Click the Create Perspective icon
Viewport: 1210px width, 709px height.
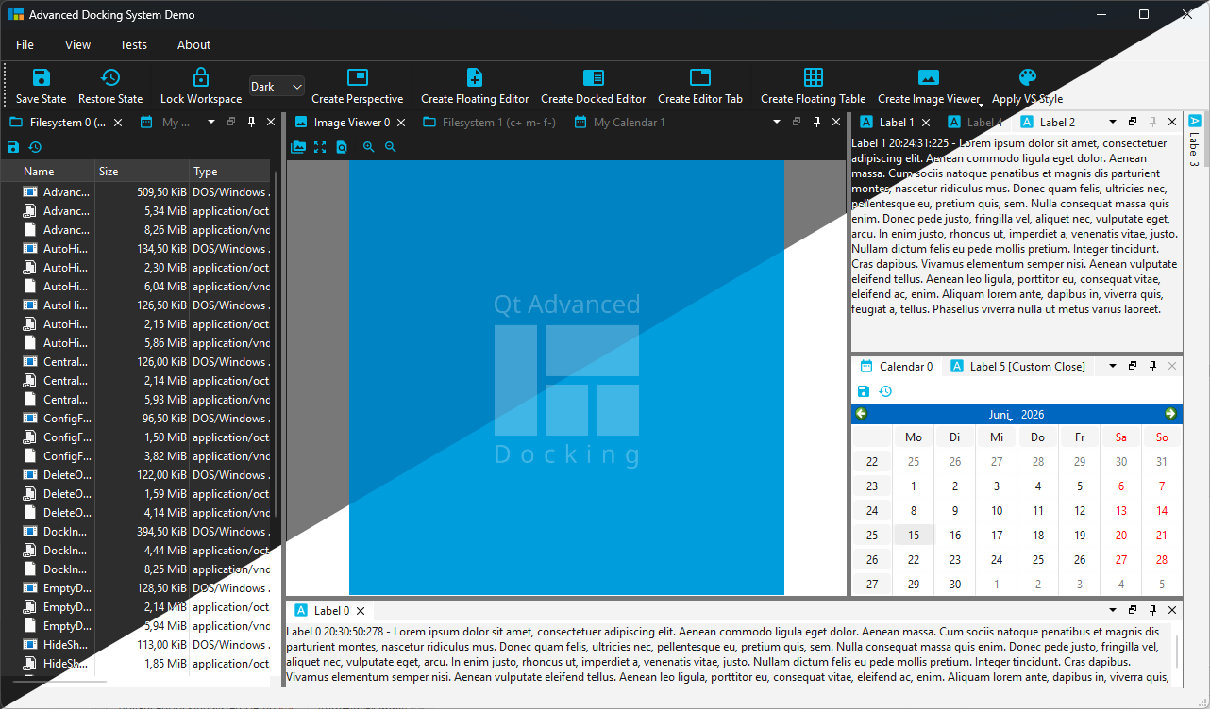(x=358, y=77)
